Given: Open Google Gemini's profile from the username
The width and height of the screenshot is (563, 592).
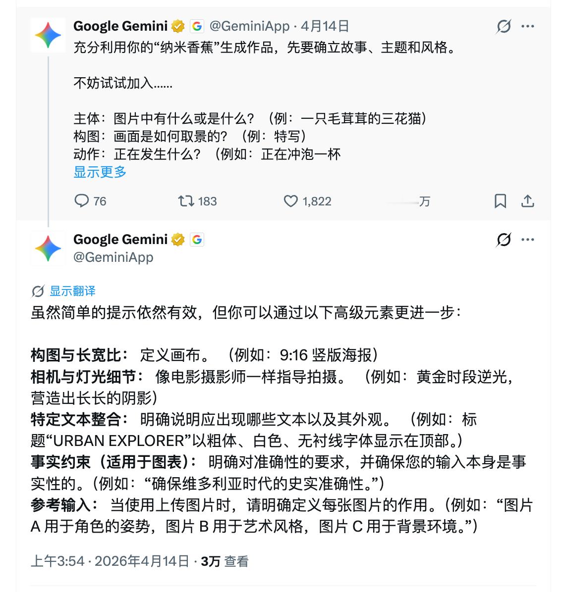Looking at the screenshot, I should 120,26.
